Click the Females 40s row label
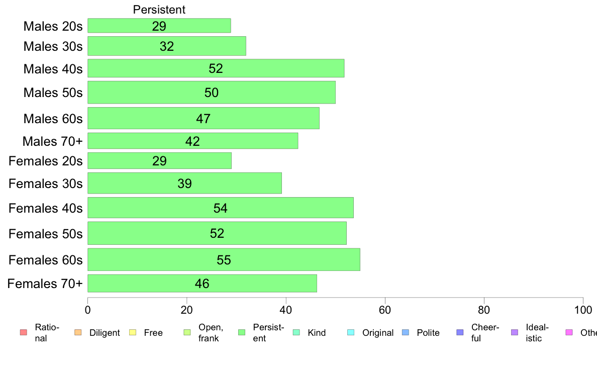 [x=46, y=208]
